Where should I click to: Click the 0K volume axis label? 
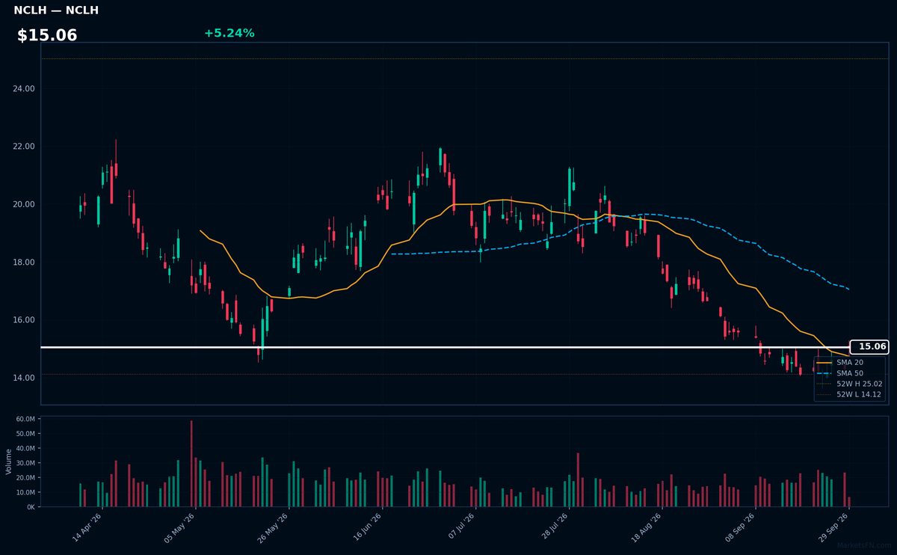31,507
